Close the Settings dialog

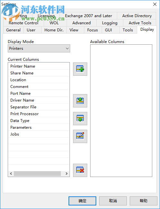155,4
